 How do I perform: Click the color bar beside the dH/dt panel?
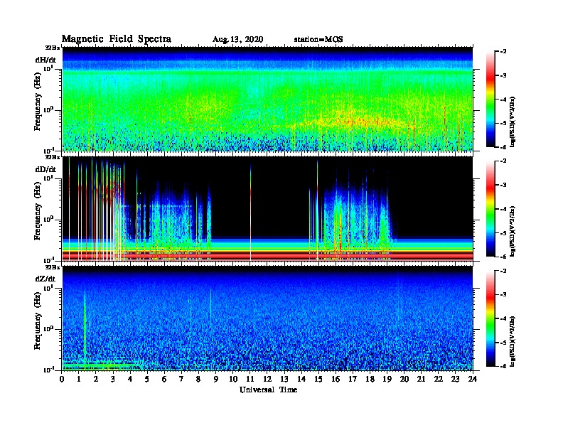click(490, 99)
